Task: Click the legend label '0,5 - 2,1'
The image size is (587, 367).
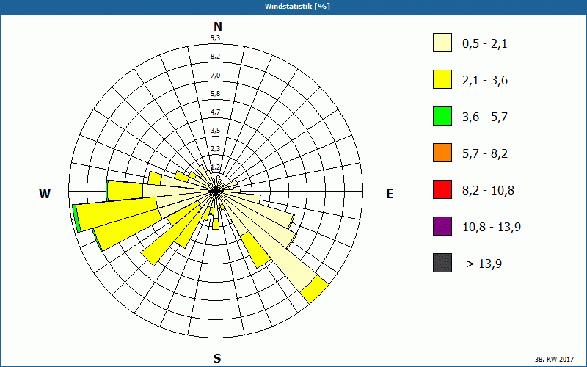Action: point(485,44)
